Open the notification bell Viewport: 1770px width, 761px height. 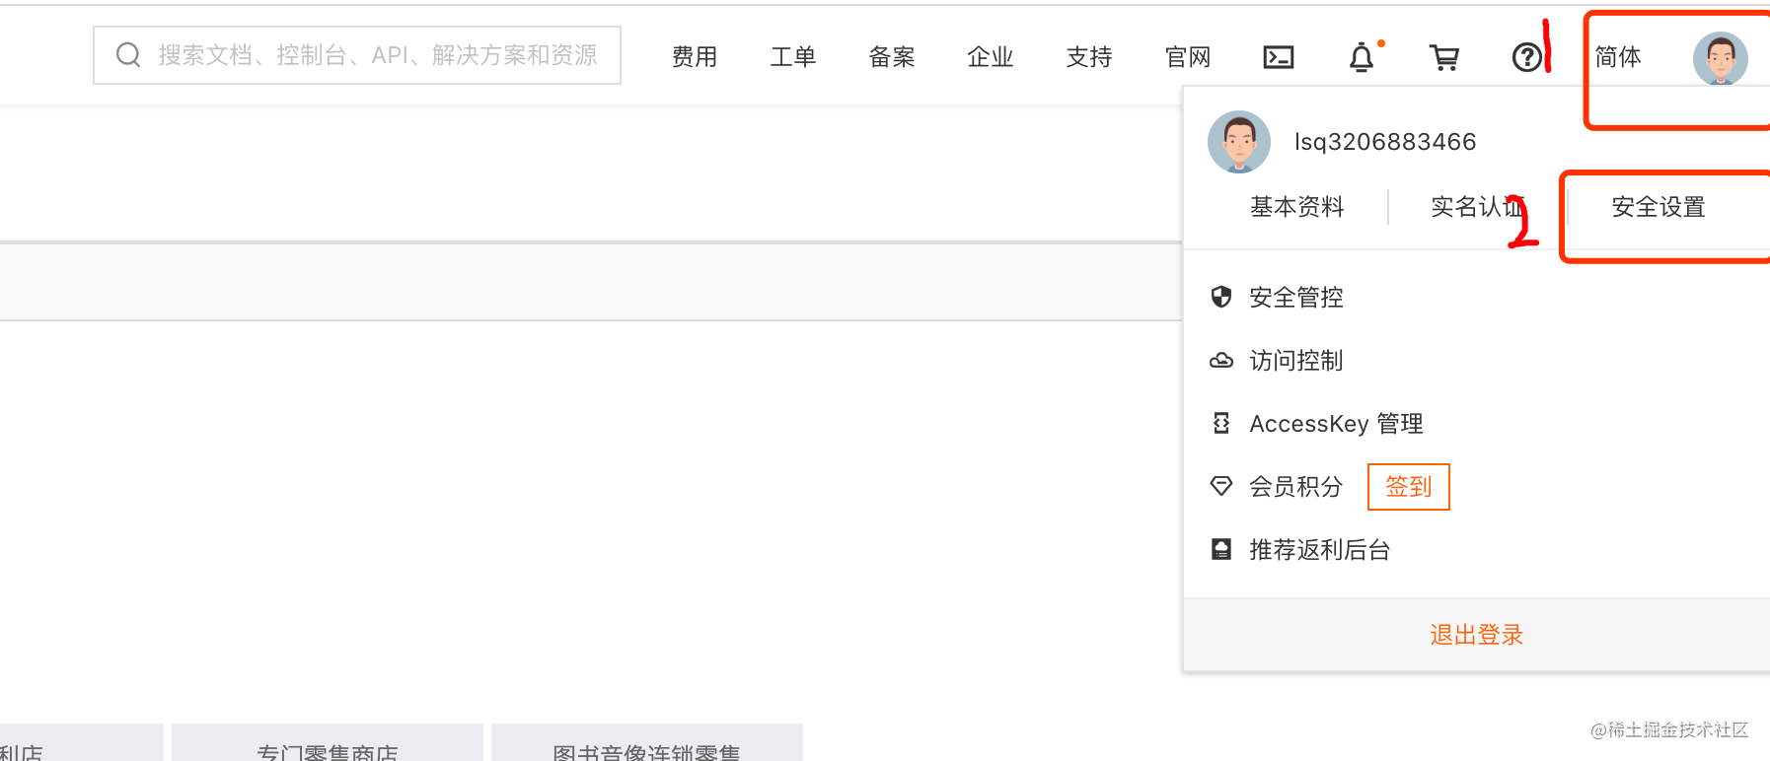pos(1362,57)
